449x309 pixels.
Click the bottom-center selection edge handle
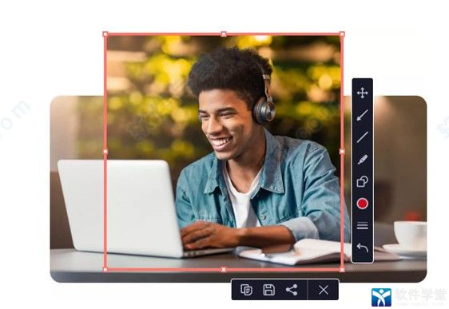point(224,270)
